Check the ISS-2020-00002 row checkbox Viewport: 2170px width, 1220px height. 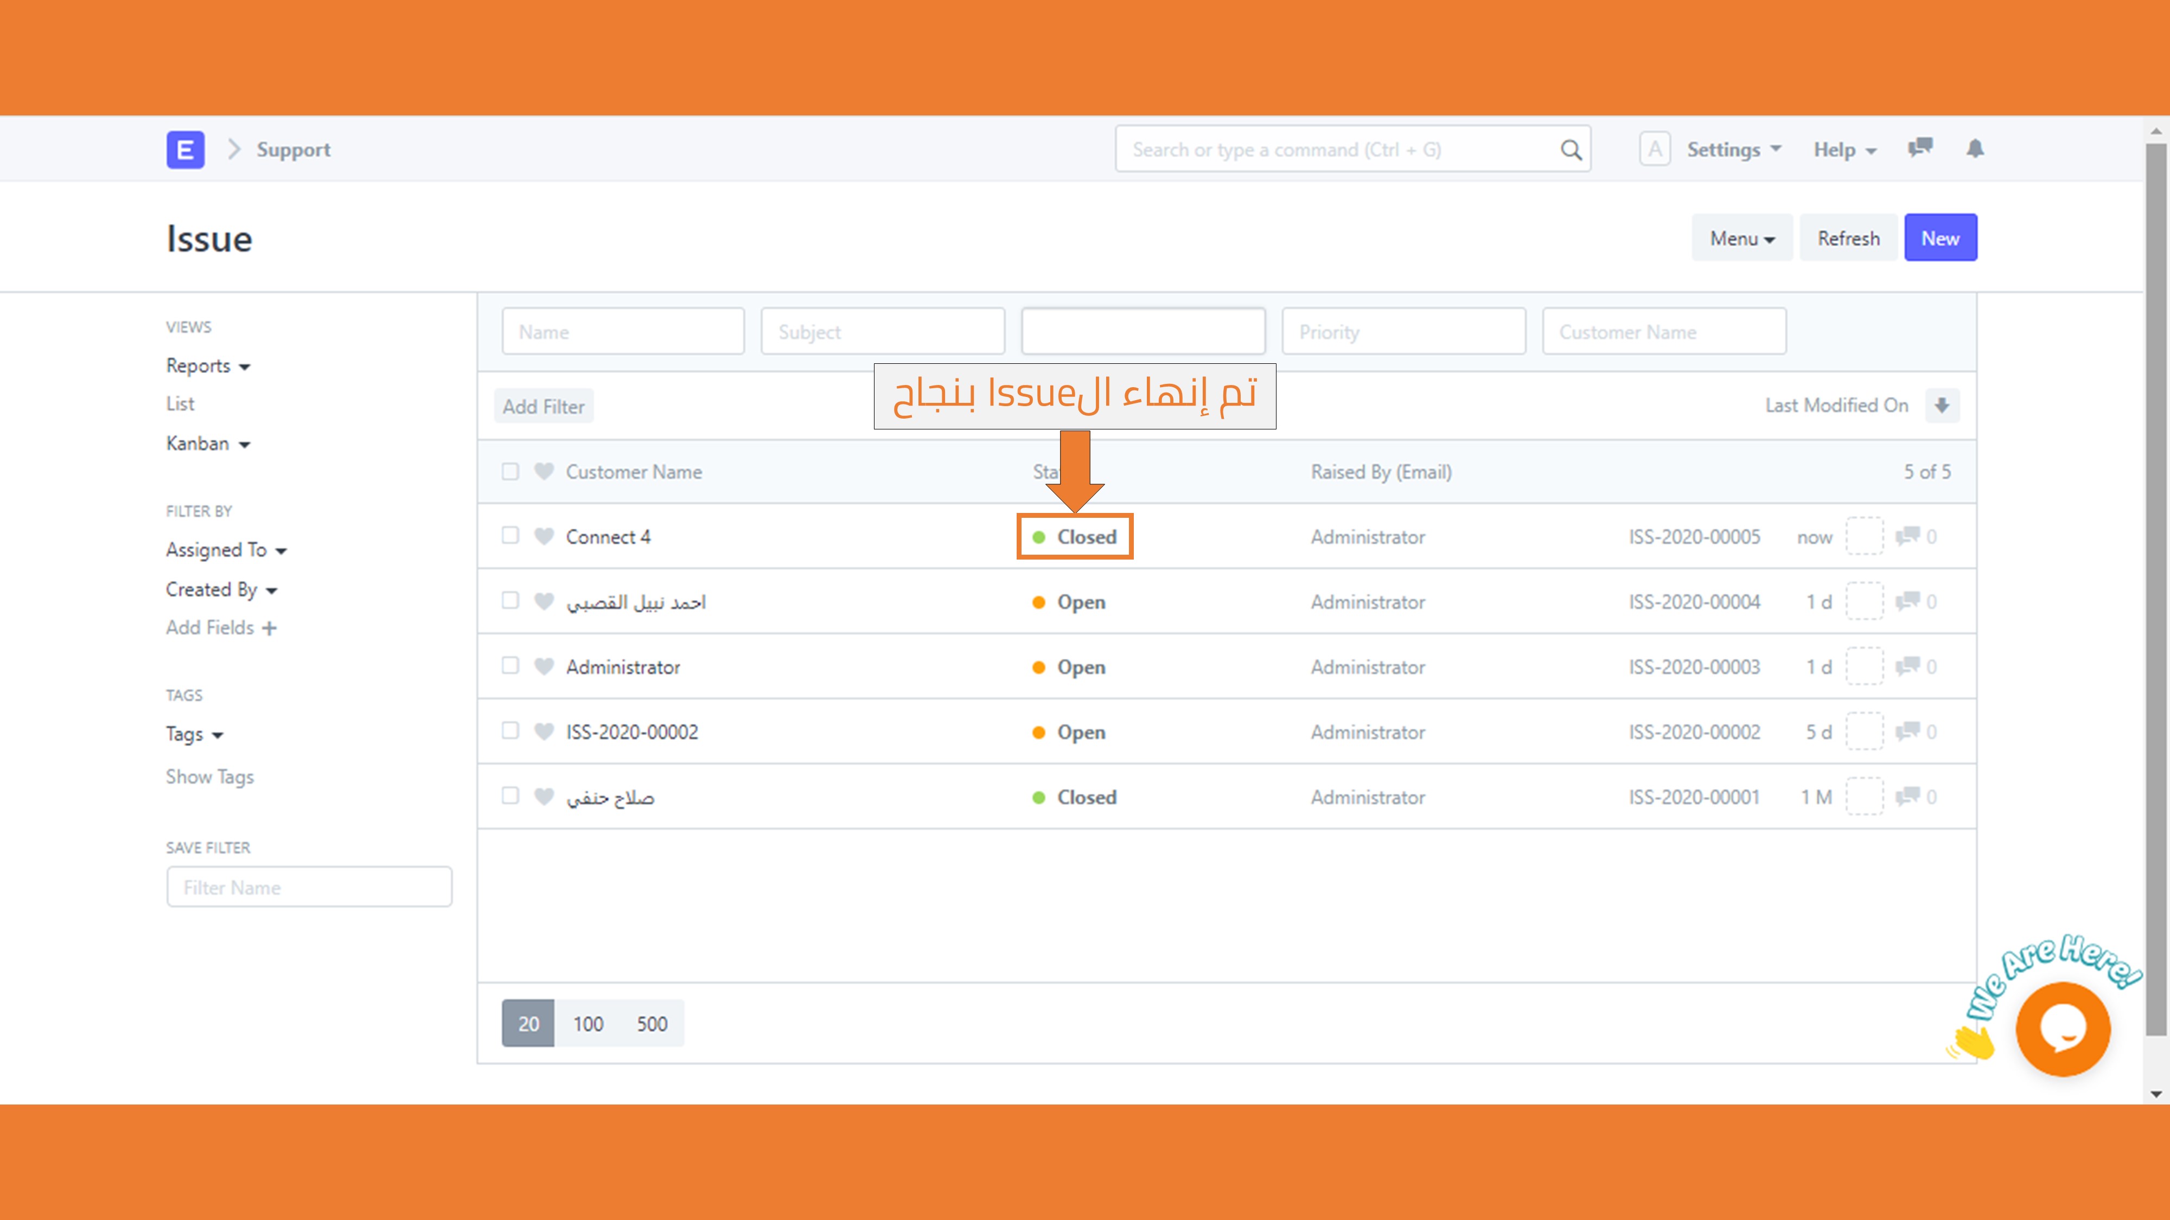tap(509, 731)
